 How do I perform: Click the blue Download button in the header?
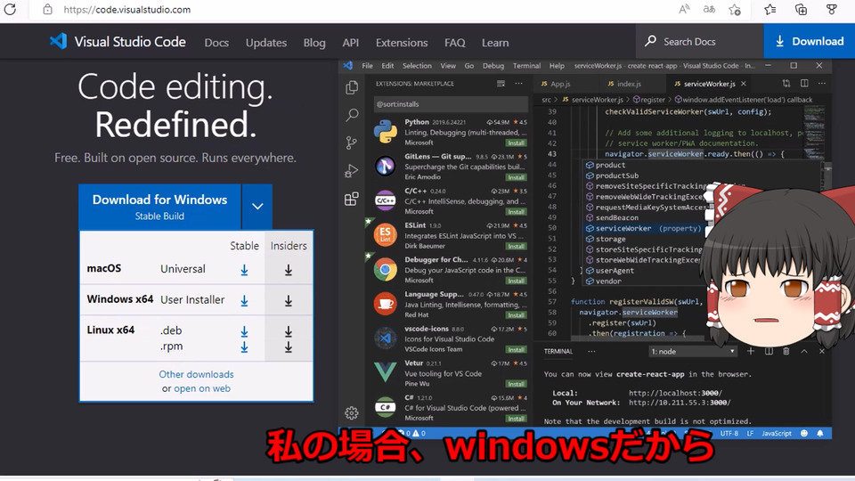point(810,42)
